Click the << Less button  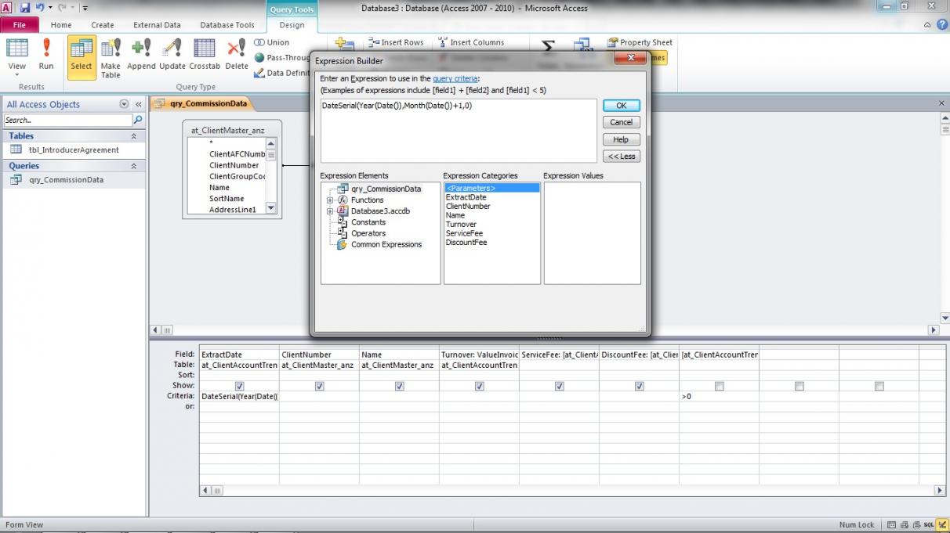[622, 157]
